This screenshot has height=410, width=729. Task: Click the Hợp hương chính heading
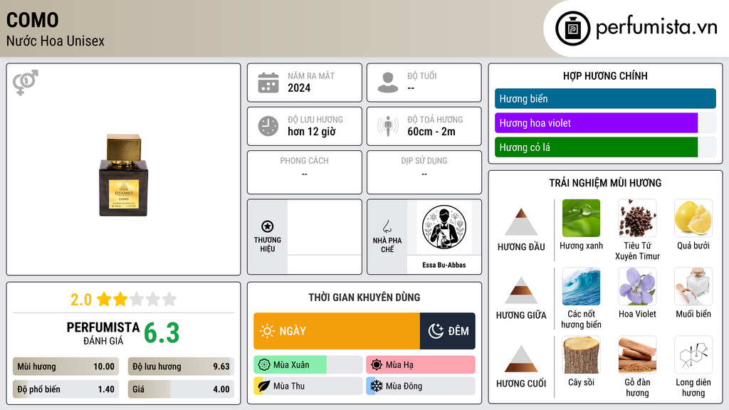coord(605,75)
